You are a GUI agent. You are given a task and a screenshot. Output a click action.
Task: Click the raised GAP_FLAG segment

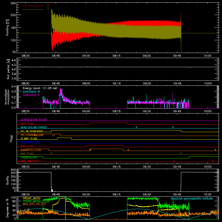[x=109, y=123]
